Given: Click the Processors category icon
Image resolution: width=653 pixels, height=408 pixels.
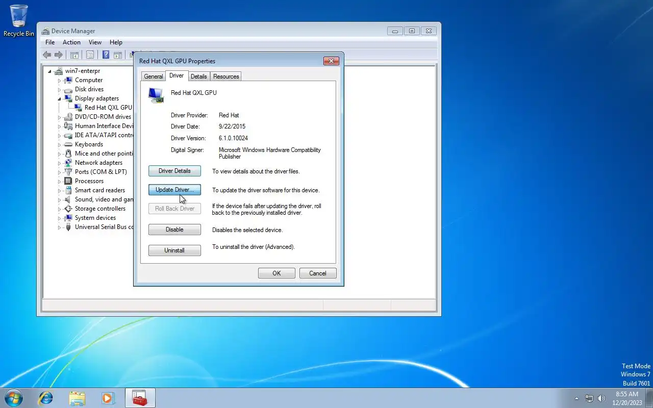Looking at the screenshot, I should coord(68,181).
